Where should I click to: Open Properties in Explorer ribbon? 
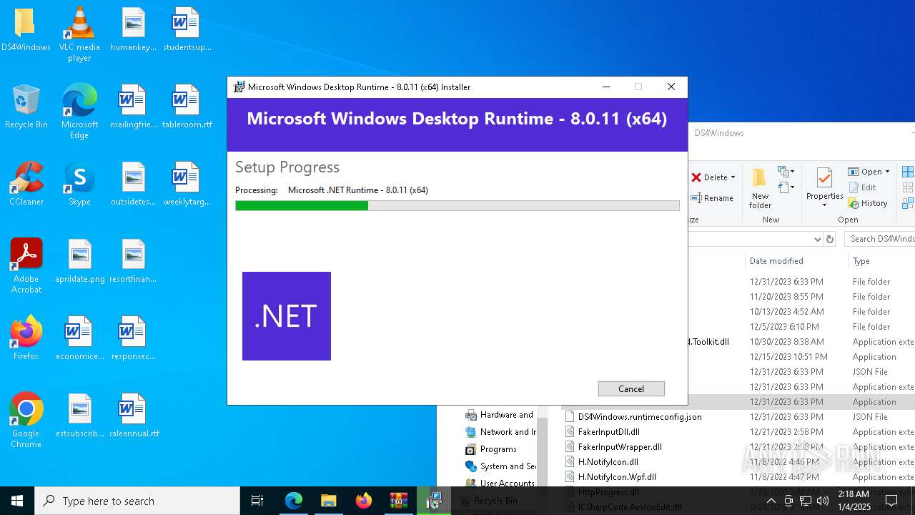[824, 188]
